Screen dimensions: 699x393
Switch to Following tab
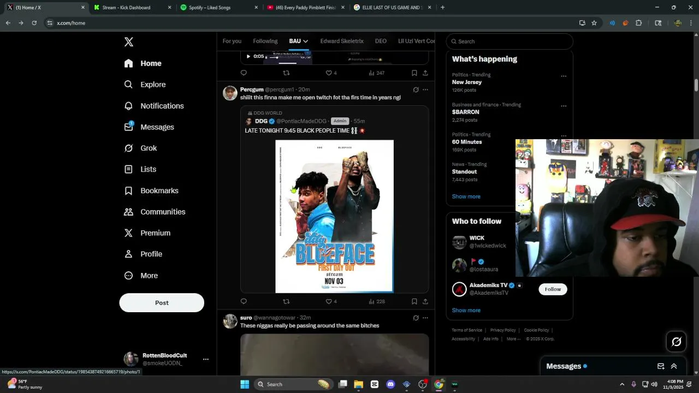click(265, 41)
